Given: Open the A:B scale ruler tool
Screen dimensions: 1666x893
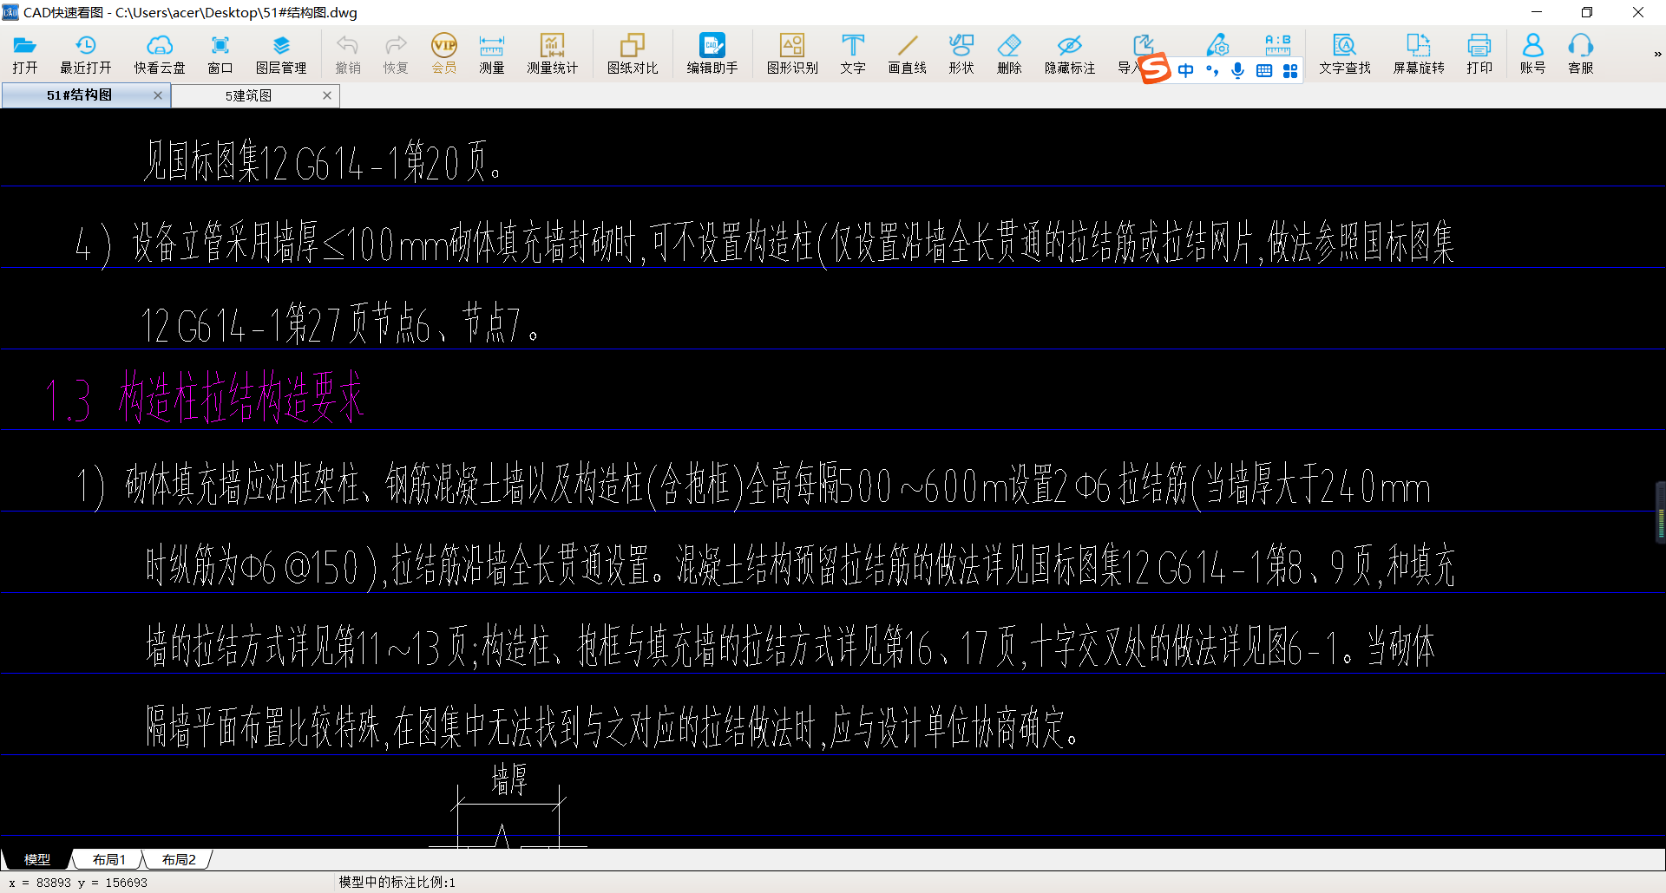Looking at the screenshot, I should point(1277,45).
